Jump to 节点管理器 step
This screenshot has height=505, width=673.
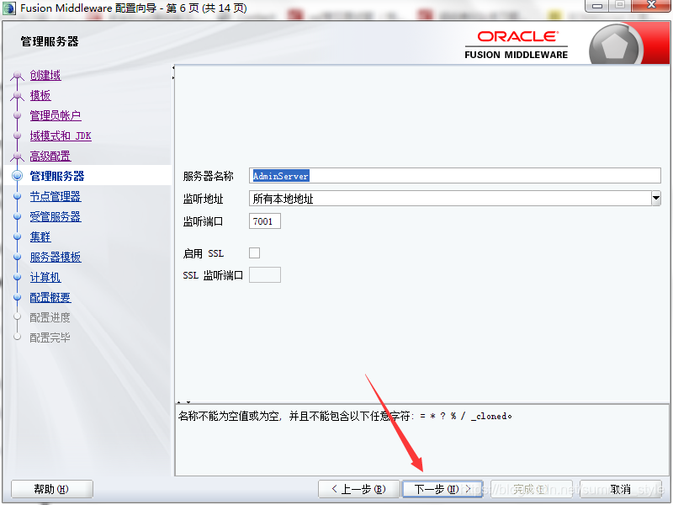pos(56,196)
